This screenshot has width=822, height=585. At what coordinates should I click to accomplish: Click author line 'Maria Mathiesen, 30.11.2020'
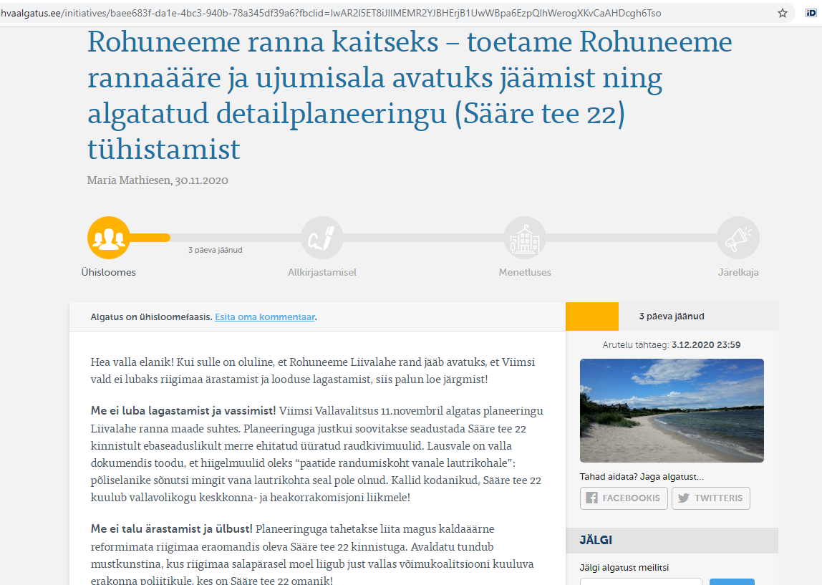pos(158,180)
